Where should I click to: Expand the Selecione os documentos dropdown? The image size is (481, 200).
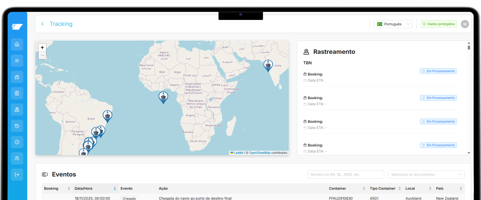[426, 174]
